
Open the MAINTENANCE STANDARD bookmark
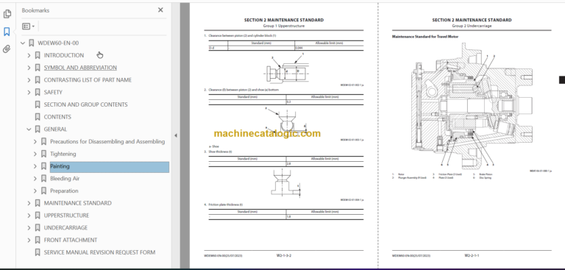tap(77, 203)
